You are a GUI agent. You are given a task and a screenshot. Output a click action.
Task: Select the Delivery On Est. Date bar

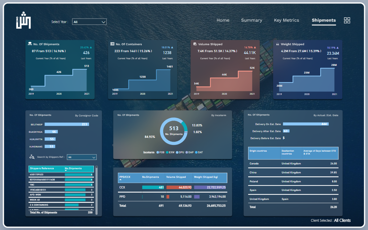[x=305, y=124]
